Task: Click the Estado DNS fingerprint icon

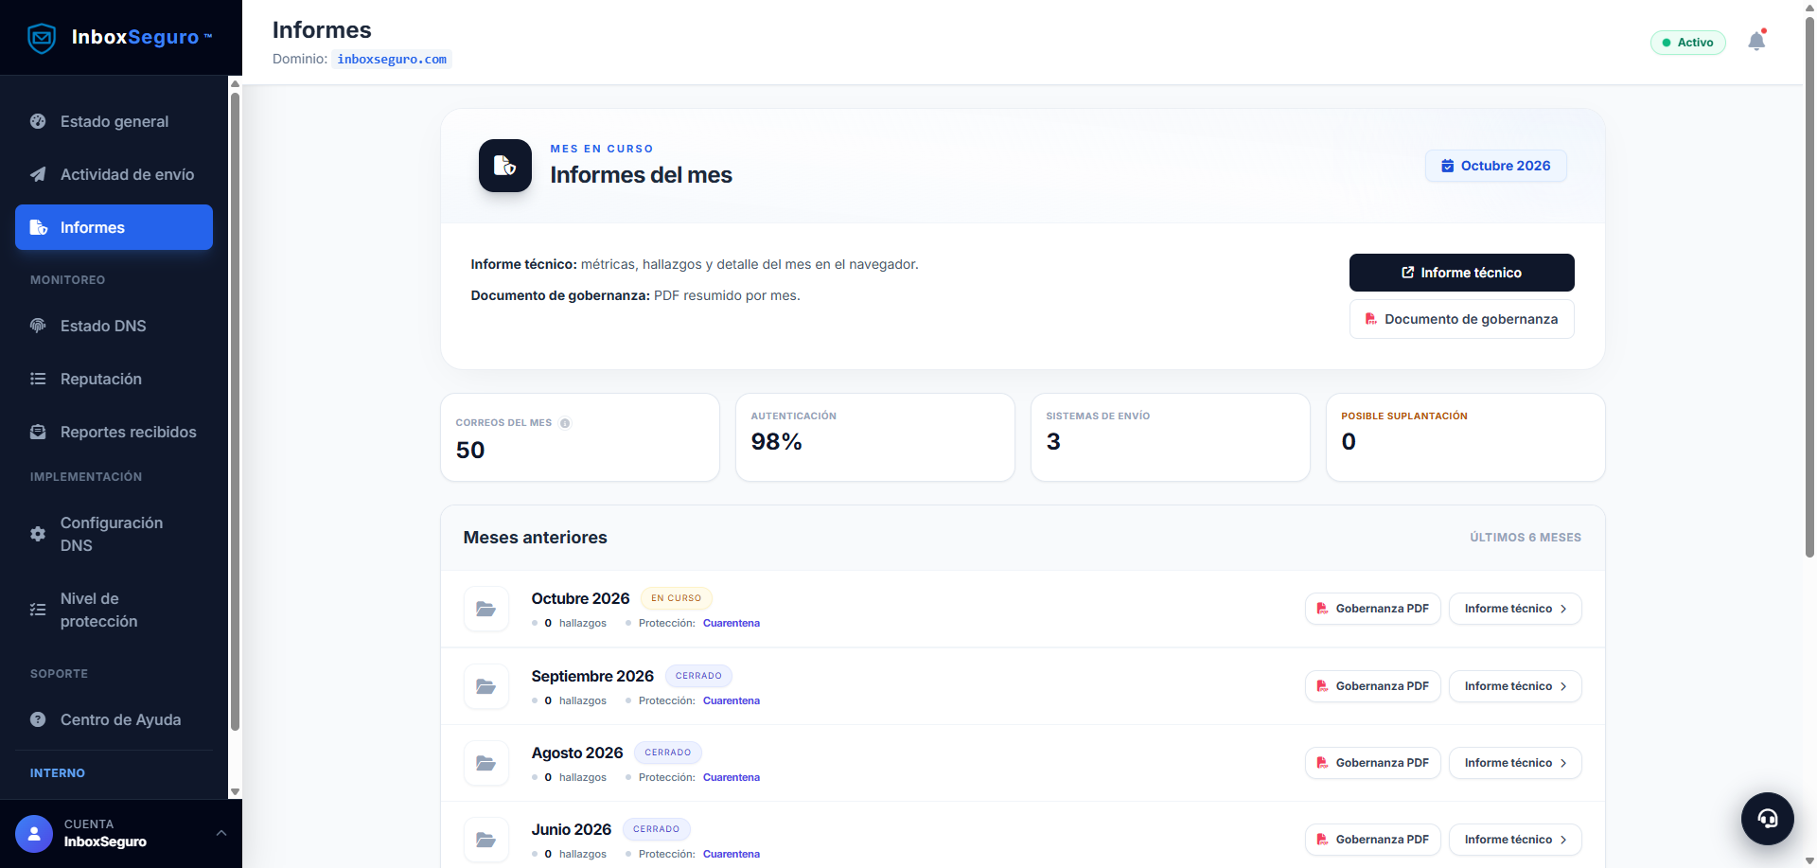Action: pyautogui.click(x=38, y=326)
